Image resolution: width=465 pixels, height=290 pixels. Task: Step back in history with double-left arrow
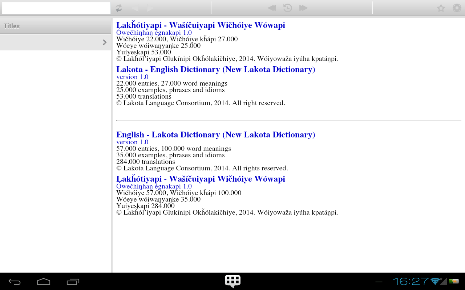coord(272,8)
